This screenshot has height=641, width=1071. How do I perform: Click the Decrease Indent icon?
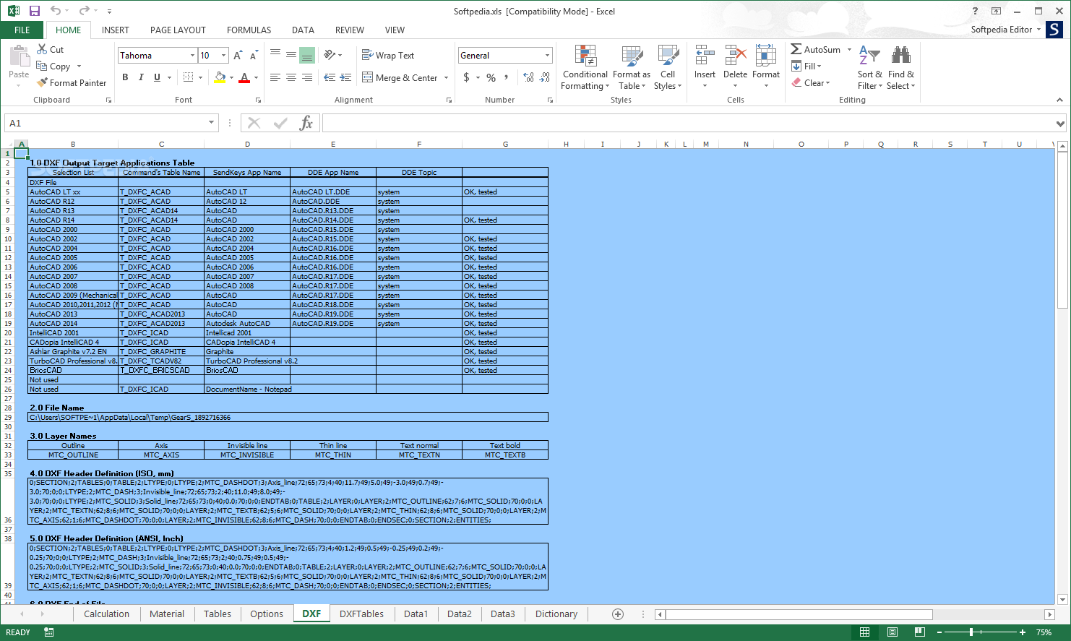330,77
